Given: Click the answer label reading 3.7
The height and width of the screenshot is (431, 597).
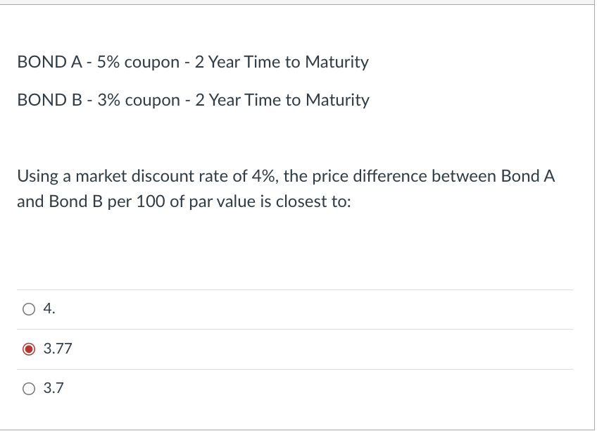Looking at the screenshot, I should pos(54,387).
